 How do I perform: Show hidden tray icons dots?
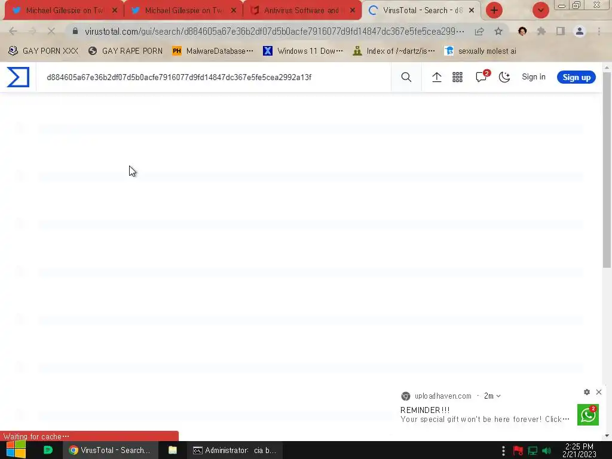(x=503, y=451)
